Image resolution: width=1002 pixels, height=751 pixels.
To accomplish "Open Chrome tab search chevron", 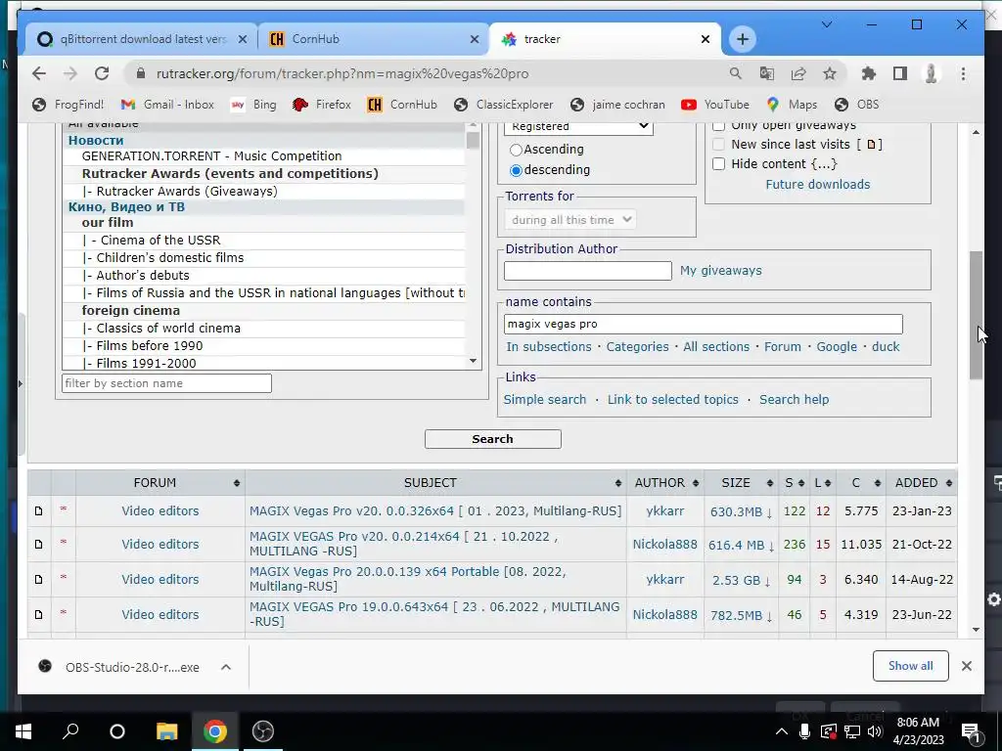I will pyautogui.click(x=826, y=24).
